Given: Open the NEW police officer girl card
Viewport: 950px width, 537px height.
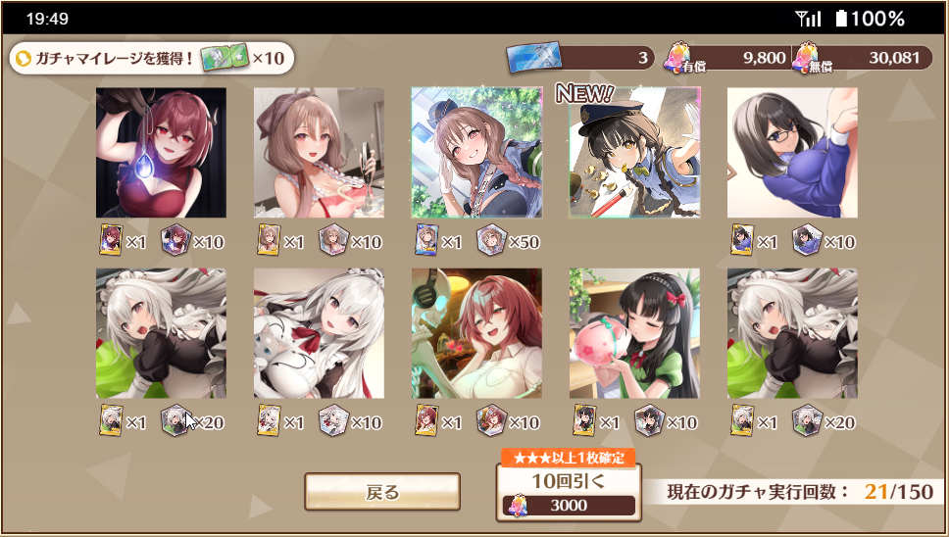Looking at the screenshot, I should (634, 153).
